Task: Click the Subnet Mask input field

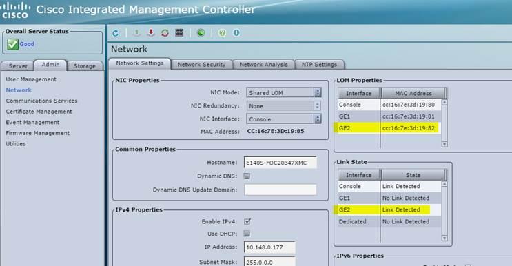Action: (269, 262)
